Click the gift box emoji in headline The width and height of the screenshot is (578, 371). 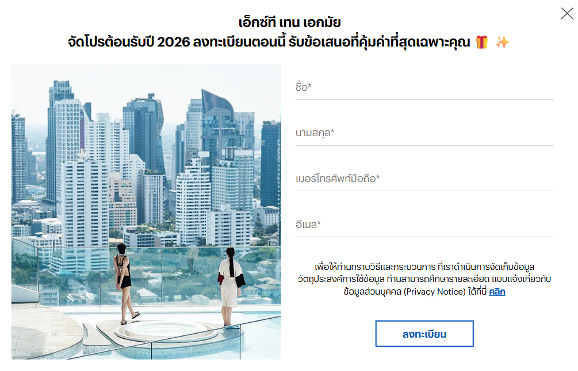(481, 42)
